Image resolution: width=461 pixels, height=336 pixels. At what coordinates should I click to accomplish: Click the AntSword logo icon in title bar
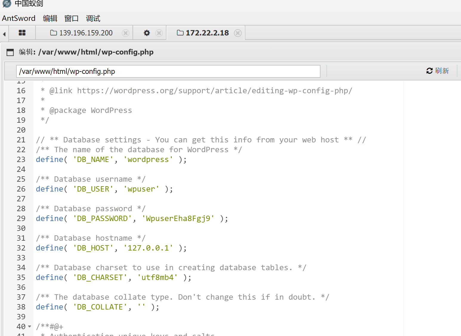pyautogui.click(x=7, y=4)
